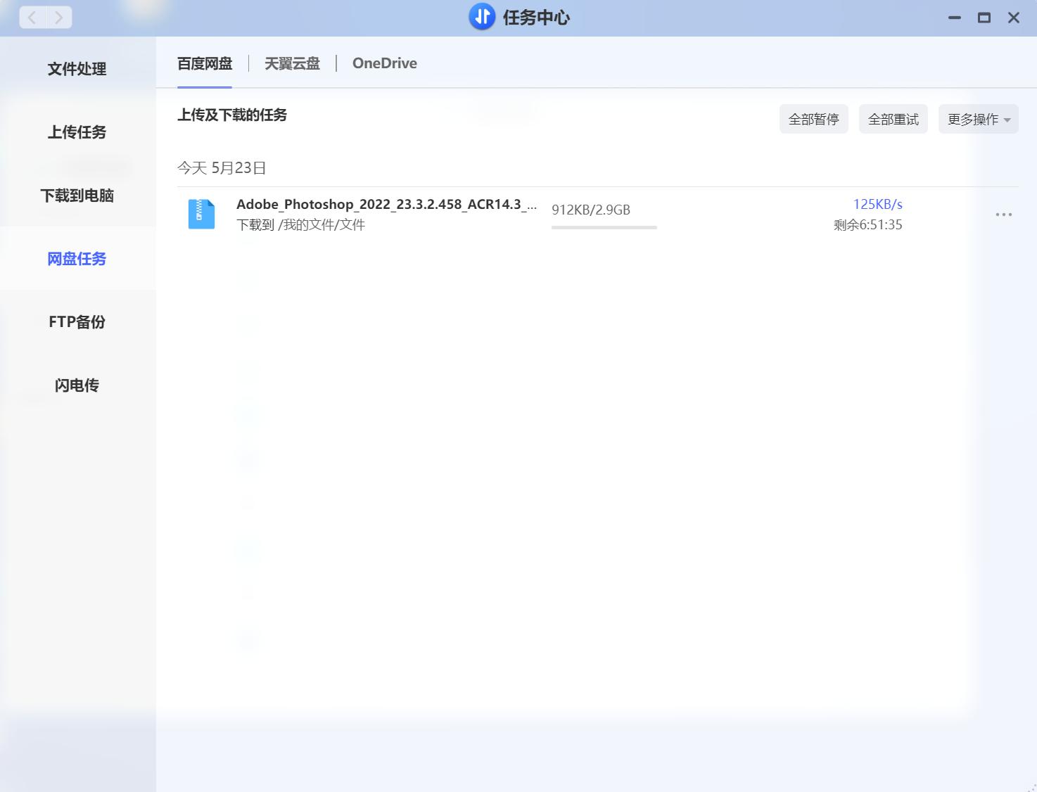Viewport: 1037px width, 792px height.
Task: Click the download progress bar
Action: (x=604, y=227)
